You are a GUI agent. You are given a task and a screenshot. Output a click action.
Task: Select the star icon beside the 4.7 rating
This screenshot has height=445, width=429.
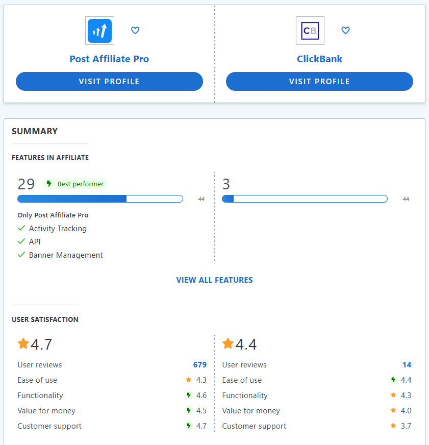23,343
